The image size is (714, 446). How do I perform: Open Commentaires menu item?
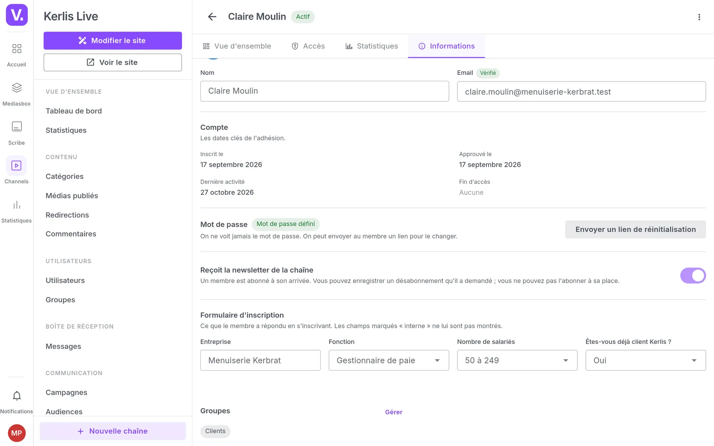(71, 234)
